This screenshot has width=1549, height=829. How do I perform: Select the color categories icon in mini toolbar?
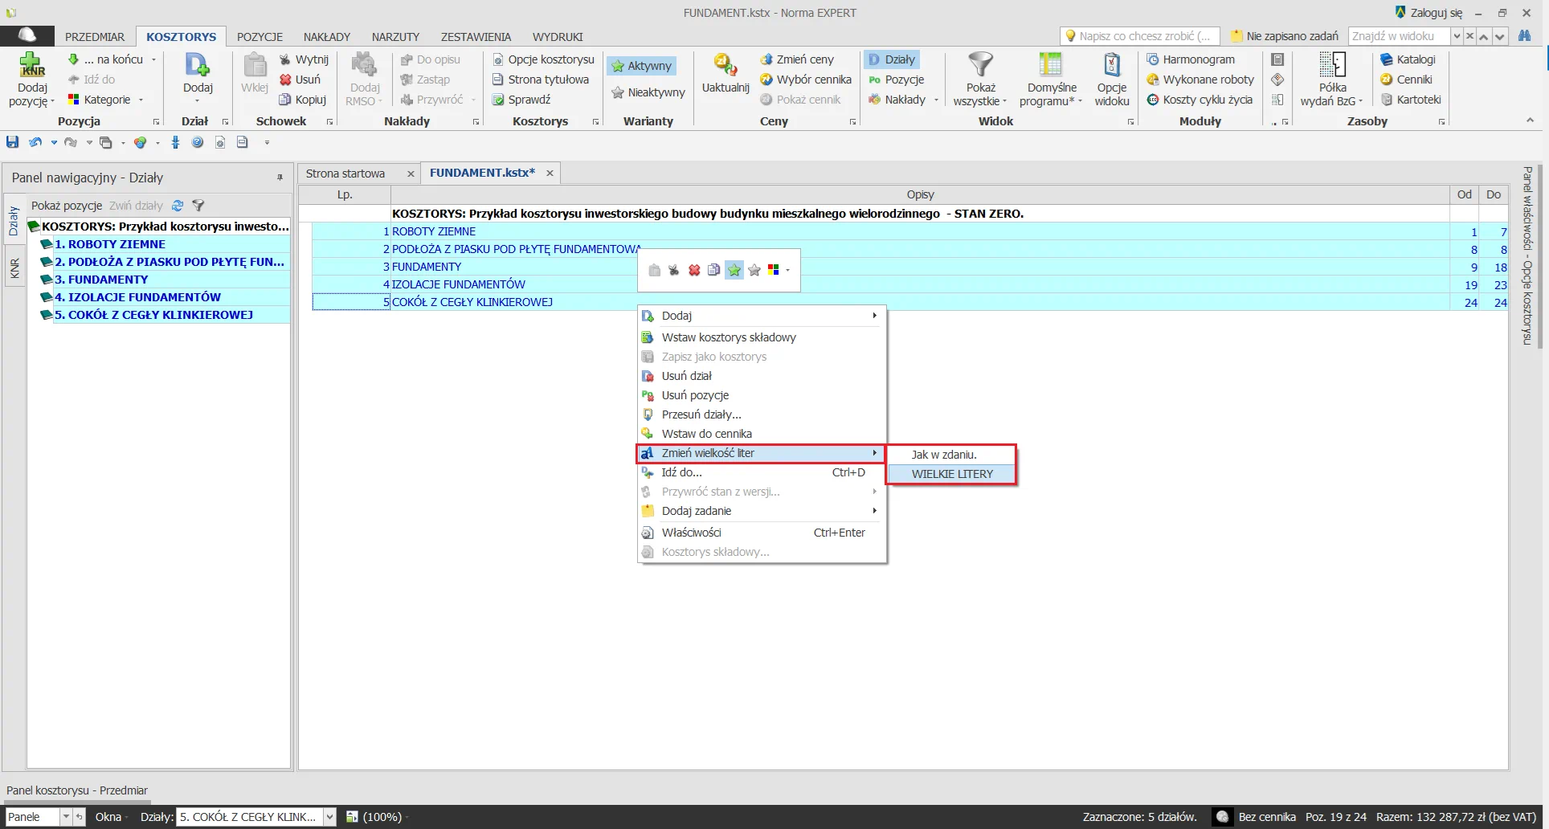774,271
